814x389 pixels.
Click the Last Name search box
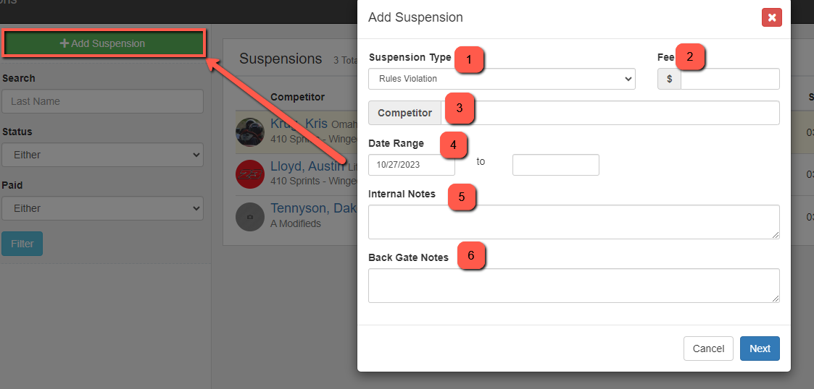point(102,101)
